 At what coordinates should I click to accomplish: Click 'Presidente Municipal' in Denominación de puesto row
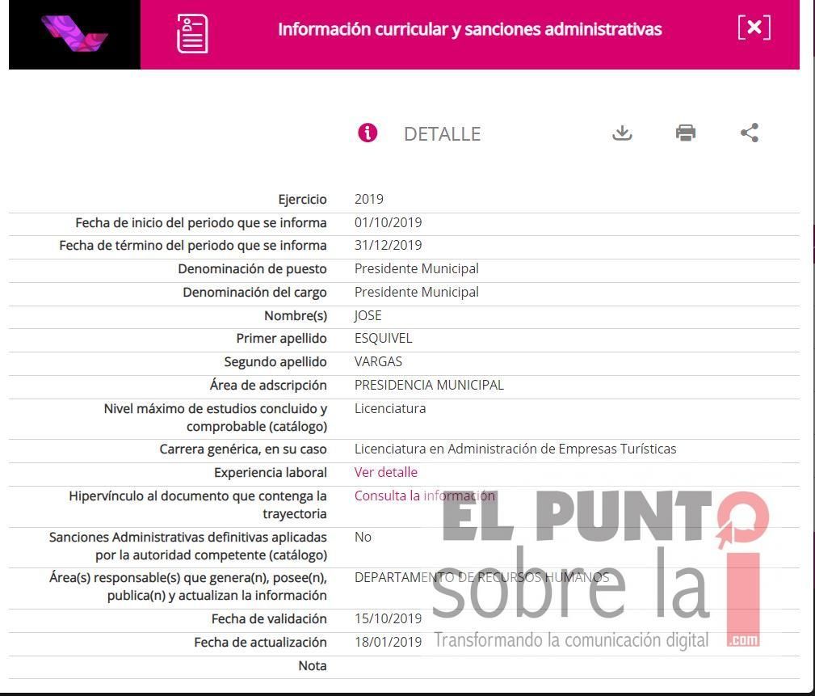click(x=416, y=269)
